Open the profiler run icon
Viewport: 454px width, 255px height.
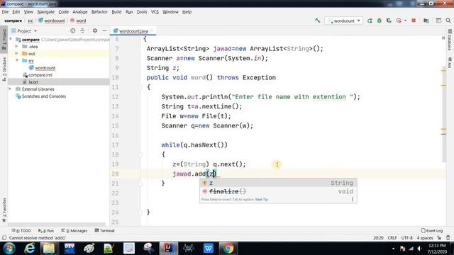(399, 21)
